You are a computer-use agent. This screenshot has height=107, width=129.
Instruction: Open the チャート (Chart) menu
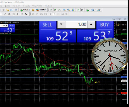[16, 6]
